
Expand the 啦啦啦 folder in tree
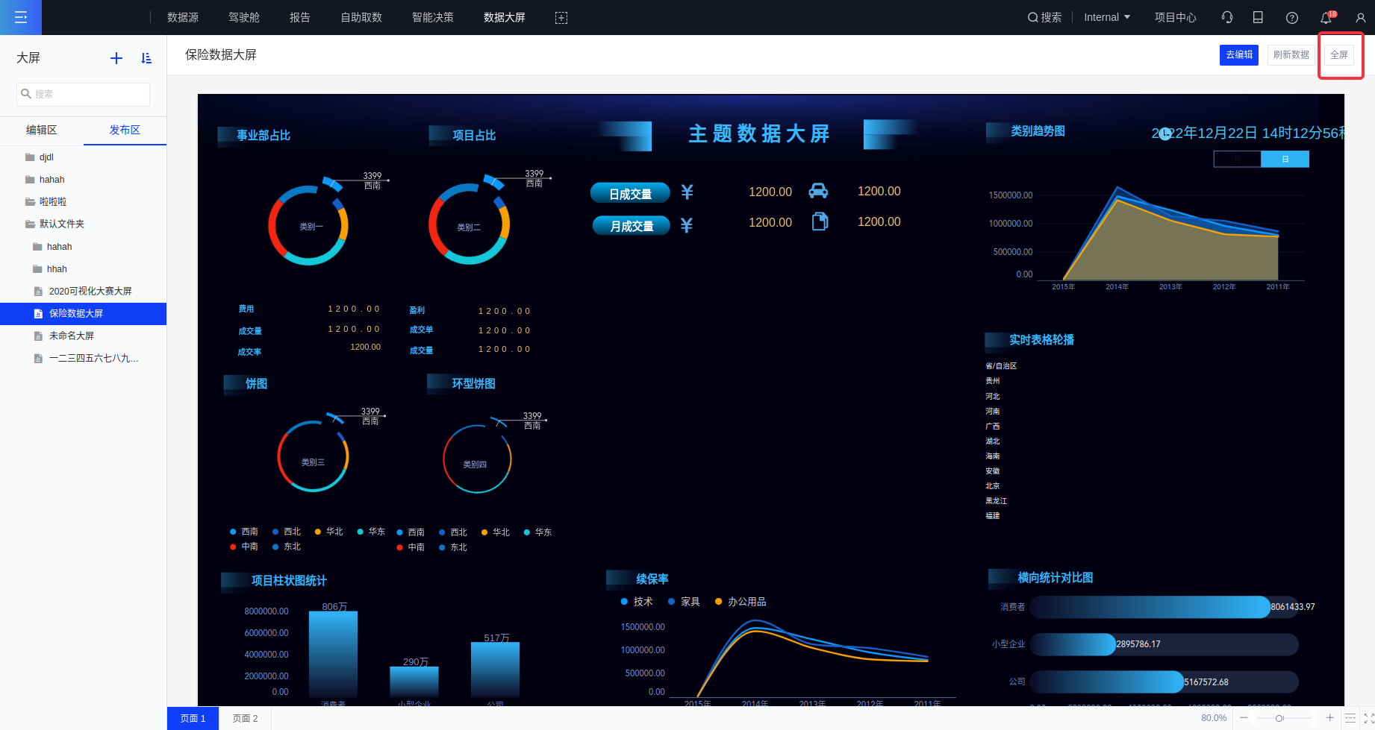(31, 201)
